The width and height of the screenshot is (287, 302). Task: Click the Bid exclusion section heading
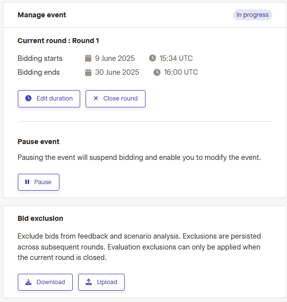(41, 218)
